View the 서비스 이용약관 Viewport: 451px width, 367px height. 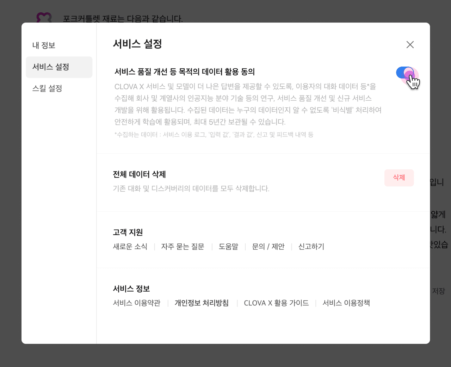137,303
